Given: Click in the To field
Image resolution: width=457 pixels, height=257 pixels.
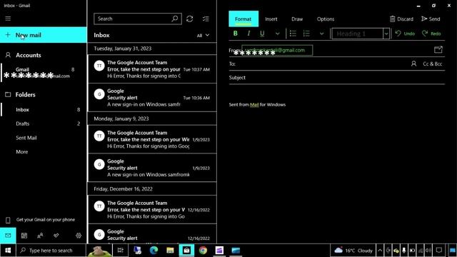Looking at the screenshot, I should [x=322, y=64].
